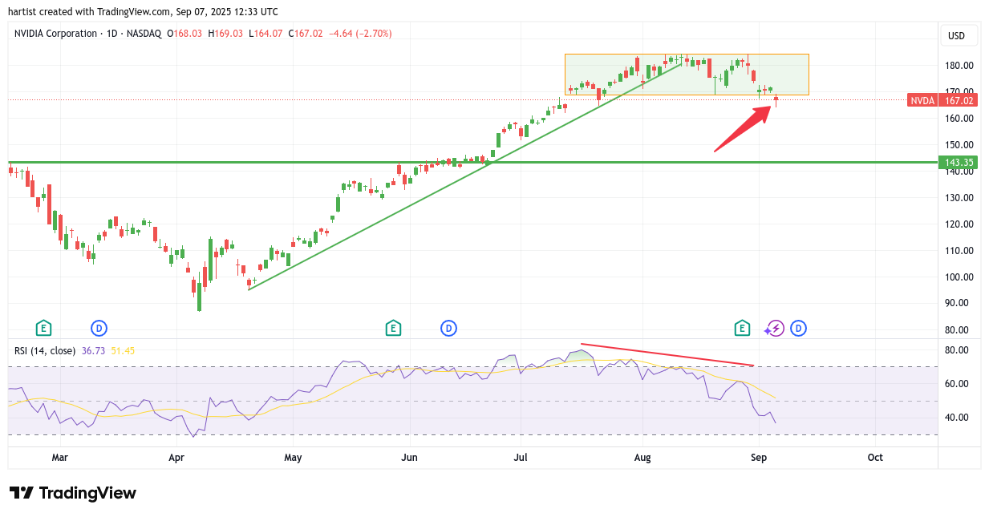Click the open value O168.03

[184, 34]
